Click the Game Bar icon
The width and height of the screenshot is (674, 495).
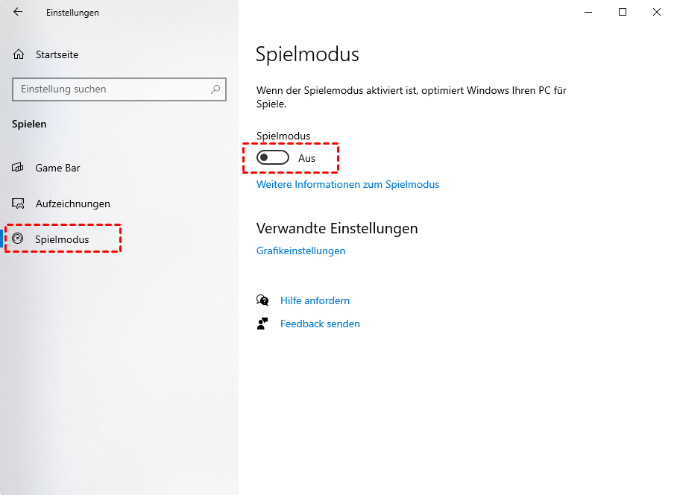click(x=19, y=168)
